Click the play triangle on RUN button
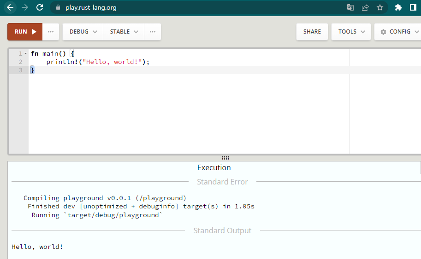 pos(34,32)
